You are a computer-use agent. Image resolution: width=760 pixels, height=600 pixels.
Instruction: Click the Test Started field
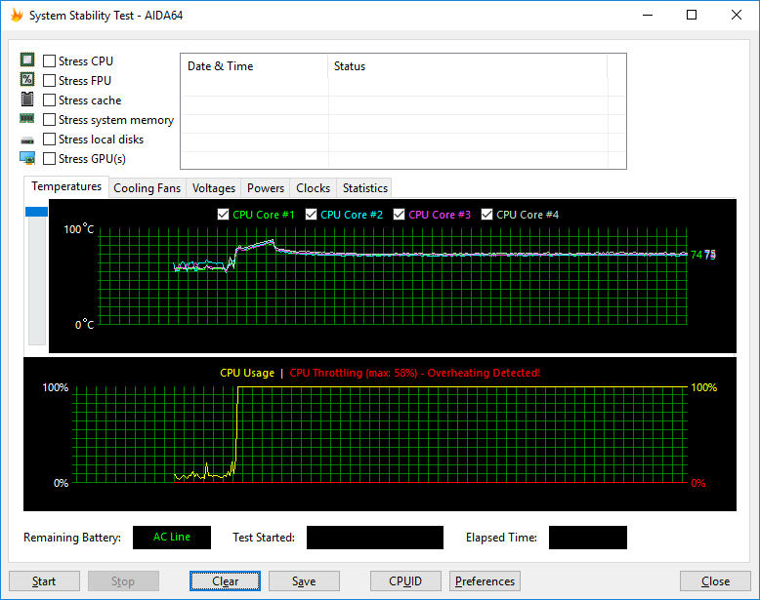(x=375, y=538)
